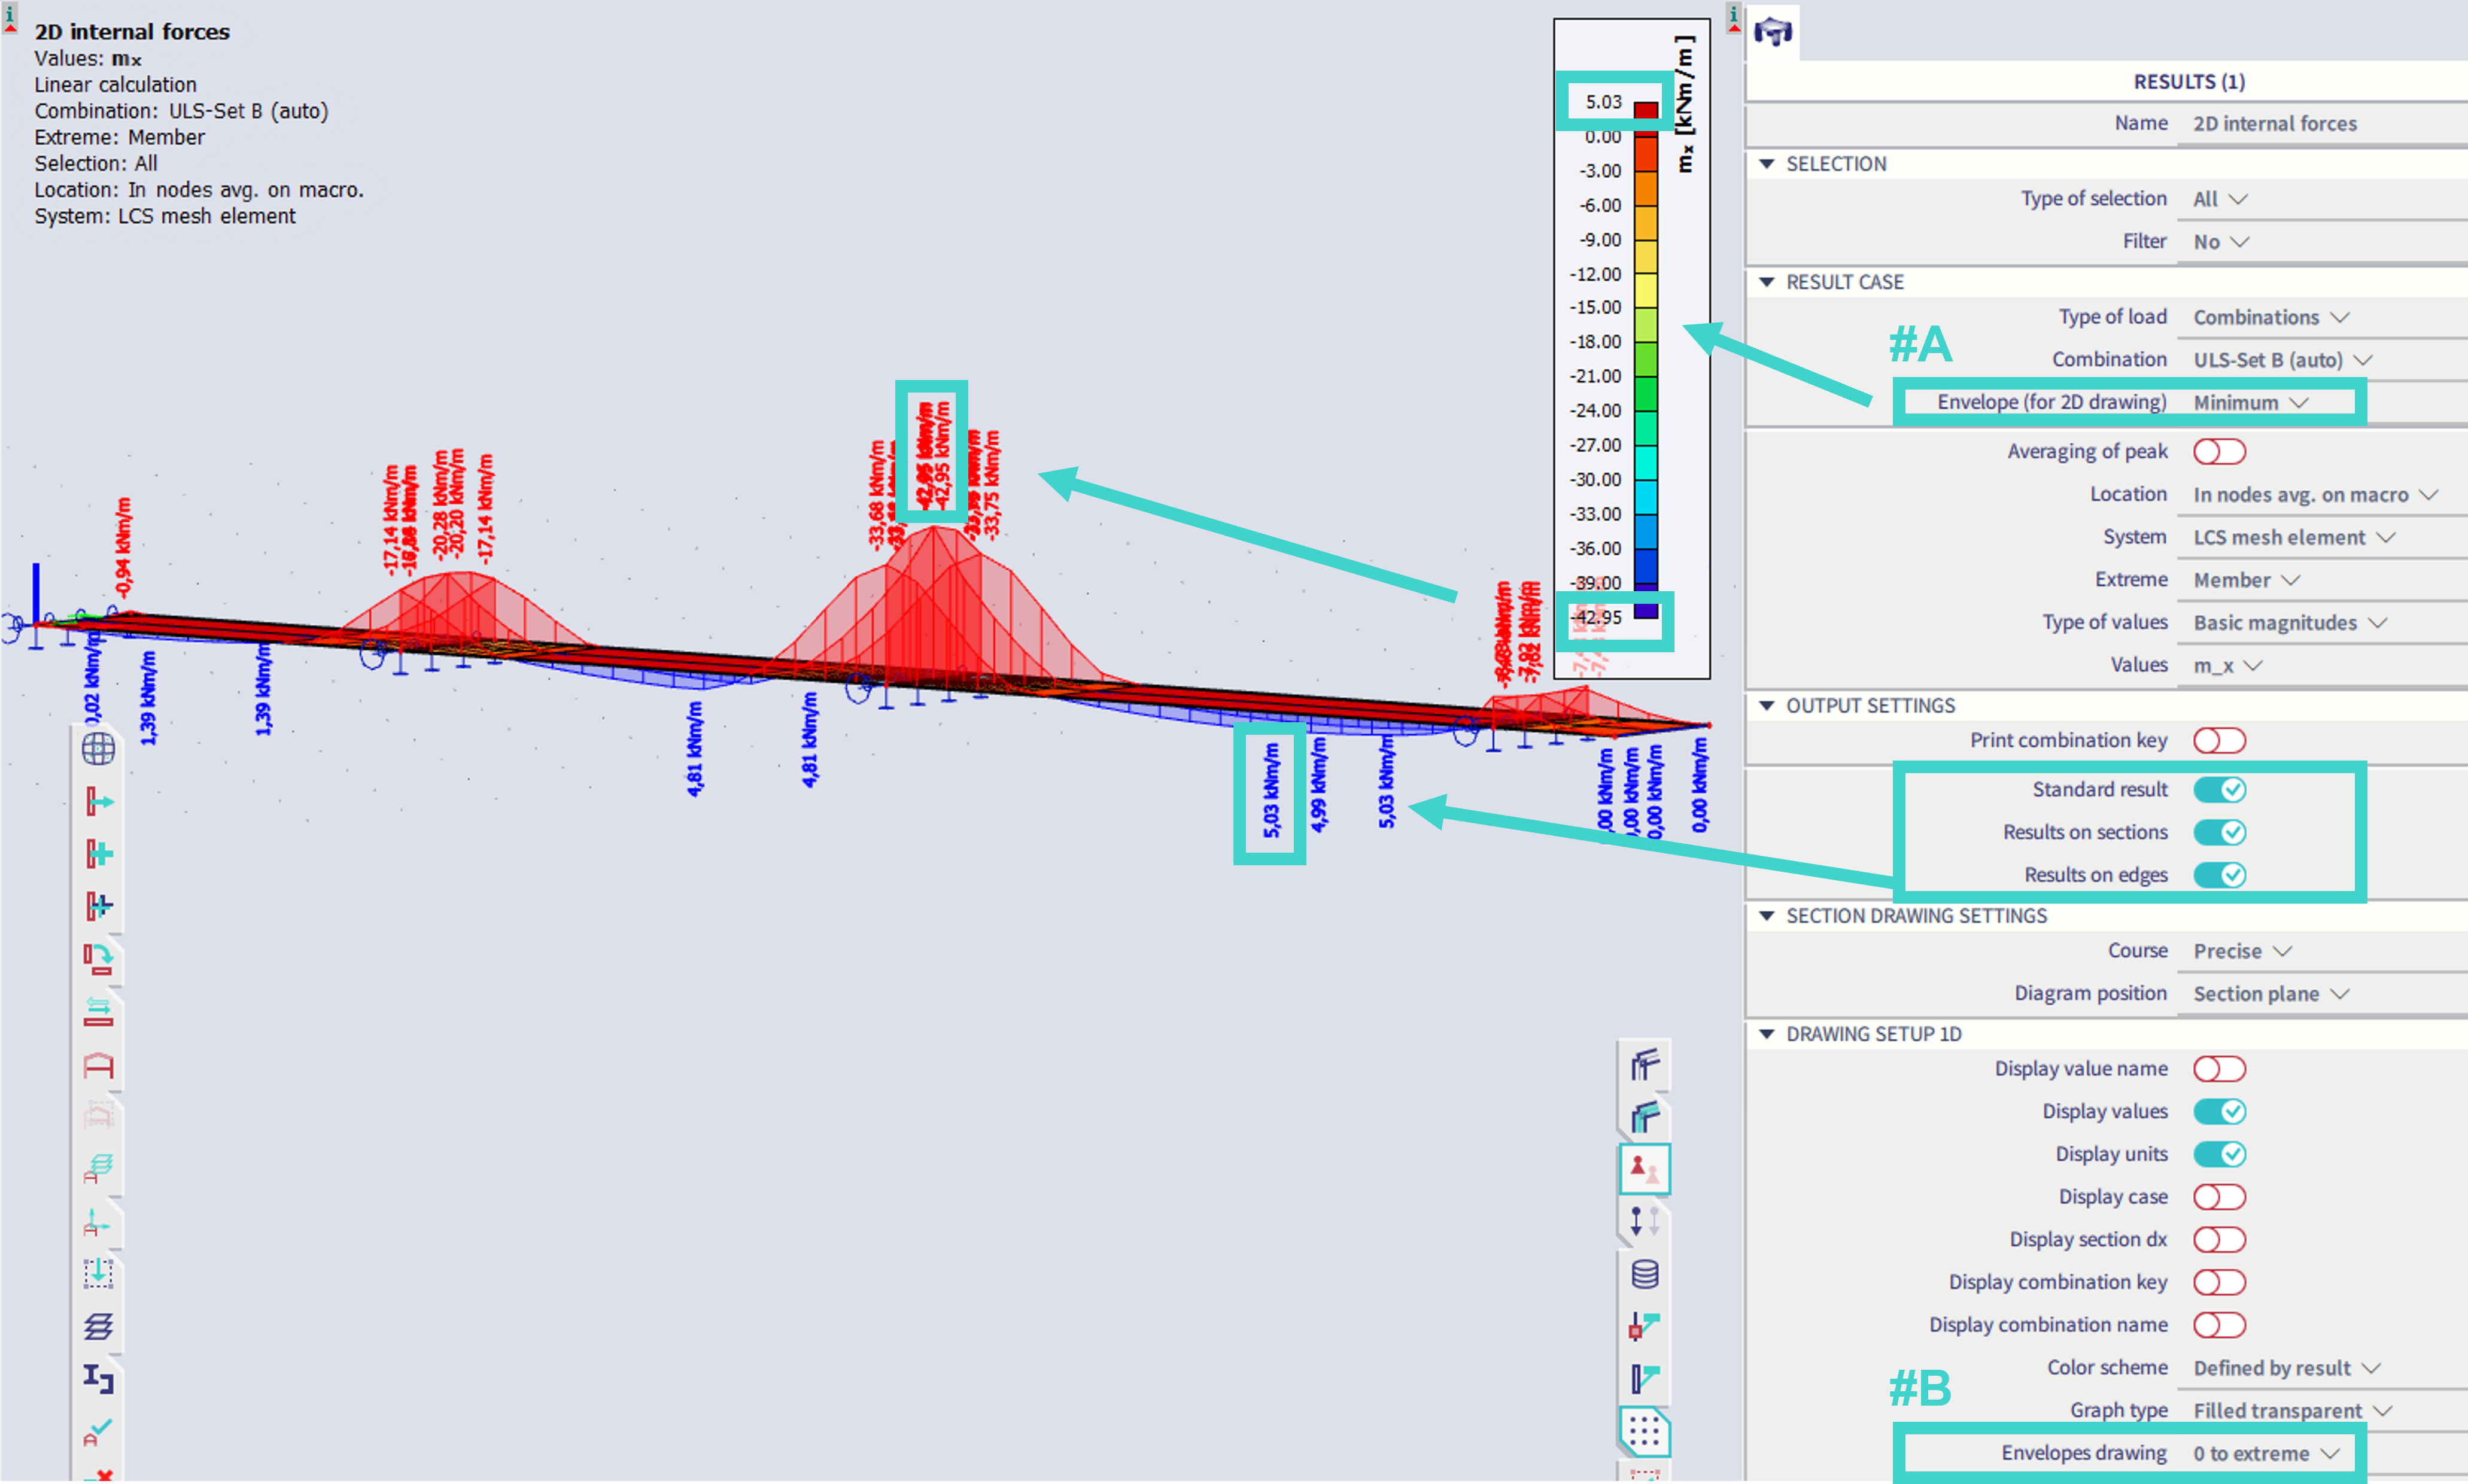Image resolution: width=2468 pixels, height=1484 pixels.
Task: Click the Name field 2D internal forces
Action: (x=2322, y=124)
